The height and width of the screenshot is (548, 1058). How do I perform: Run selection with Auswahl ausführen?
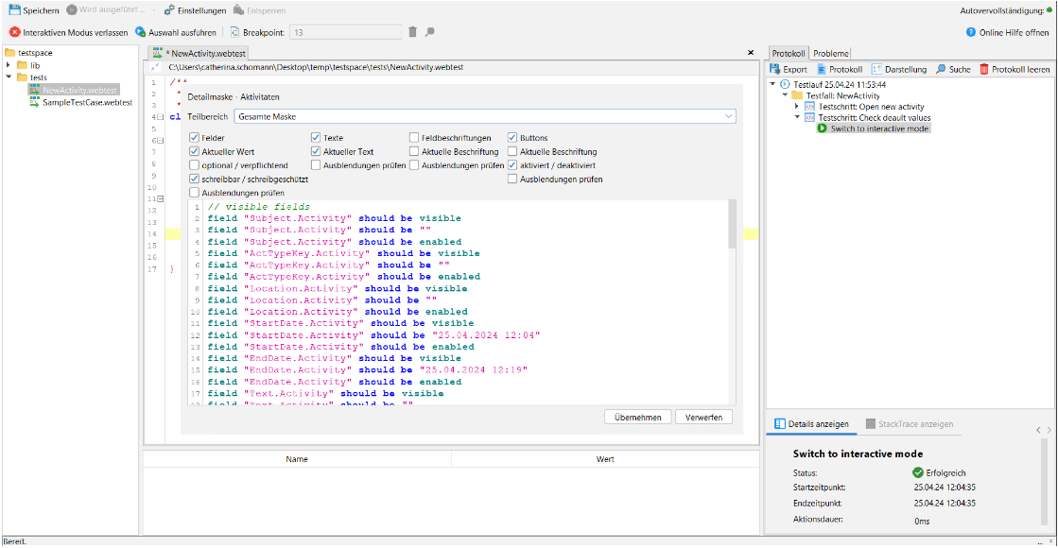tap(175, 32)
